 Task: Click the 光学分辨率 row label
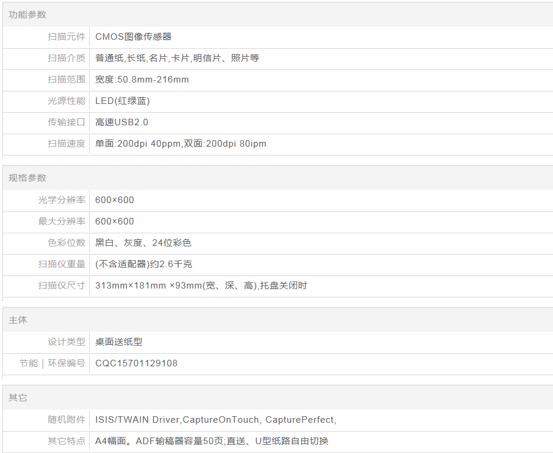62,200
